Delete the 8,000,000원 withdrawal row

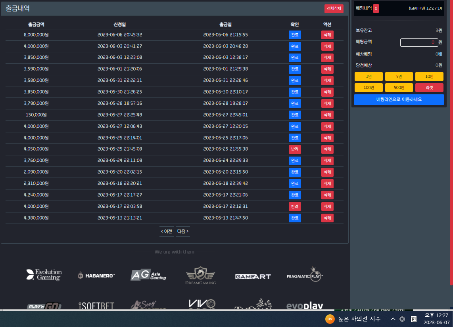[327, 35]
